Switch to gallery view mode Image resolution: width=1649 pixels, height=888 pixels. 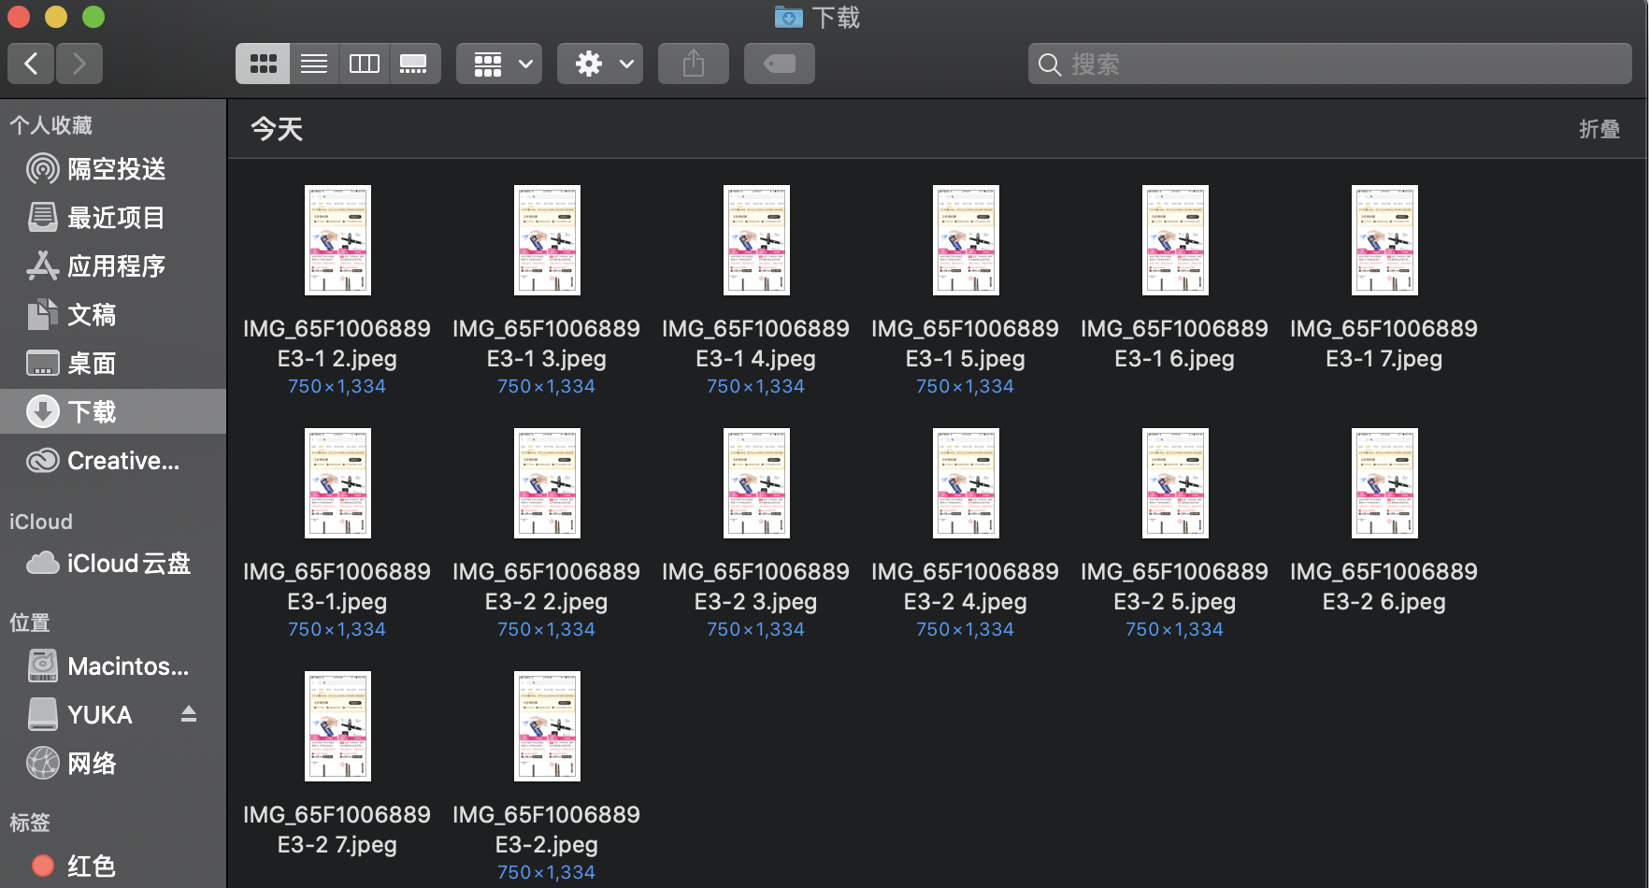pyautogui.click(x=413, y=64)
